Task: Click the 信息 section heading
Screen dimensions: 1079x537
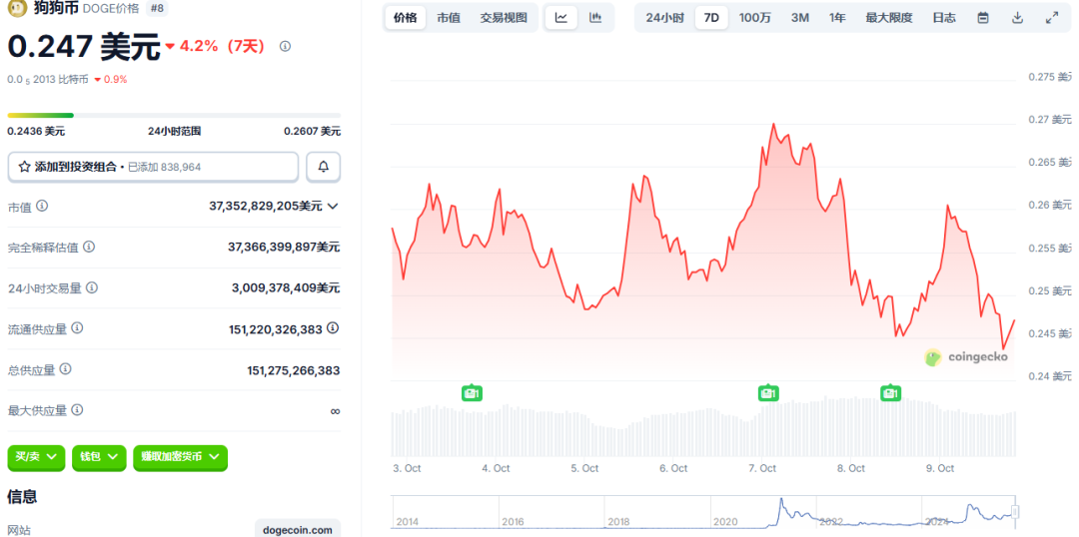Action: coord(22,496)
